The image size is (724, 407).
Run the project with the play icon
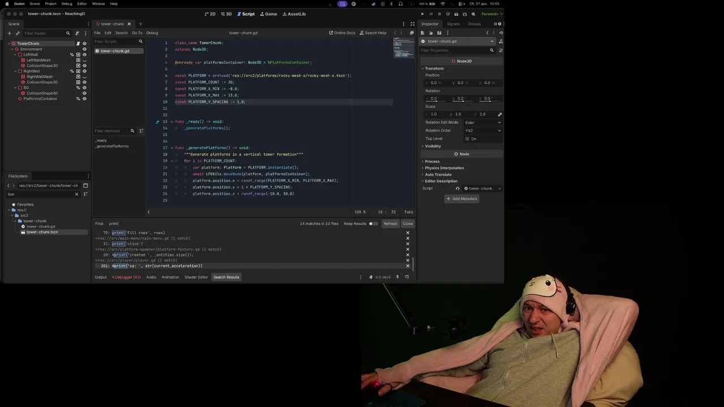point(422,14)
